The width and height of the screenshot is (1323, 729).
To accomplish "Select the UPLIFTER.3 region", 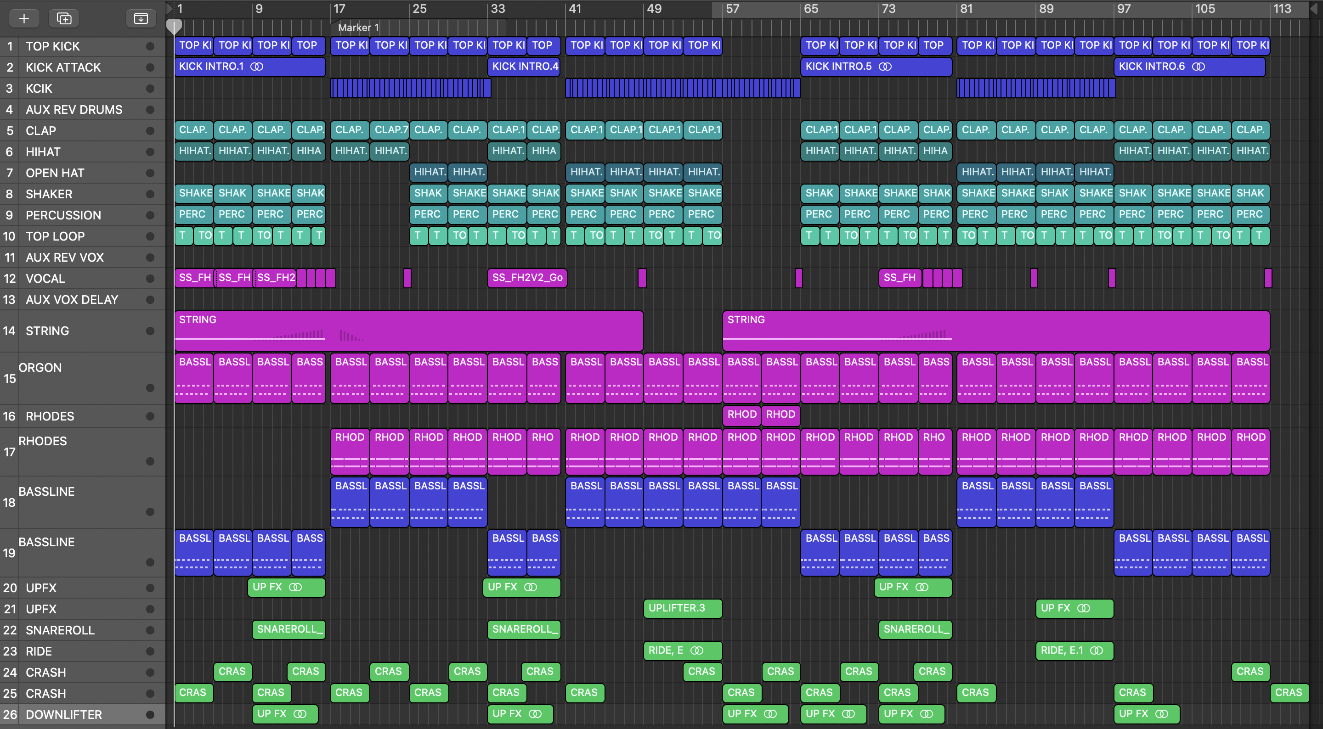I will 682,608.
